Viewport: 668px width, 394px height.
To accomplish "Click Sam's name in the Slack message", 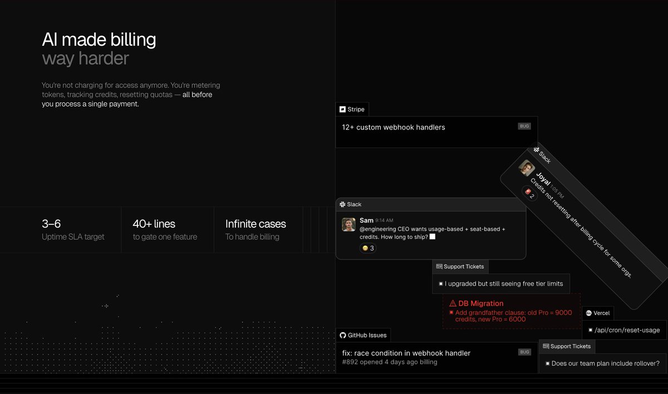I will coord(366,220).
